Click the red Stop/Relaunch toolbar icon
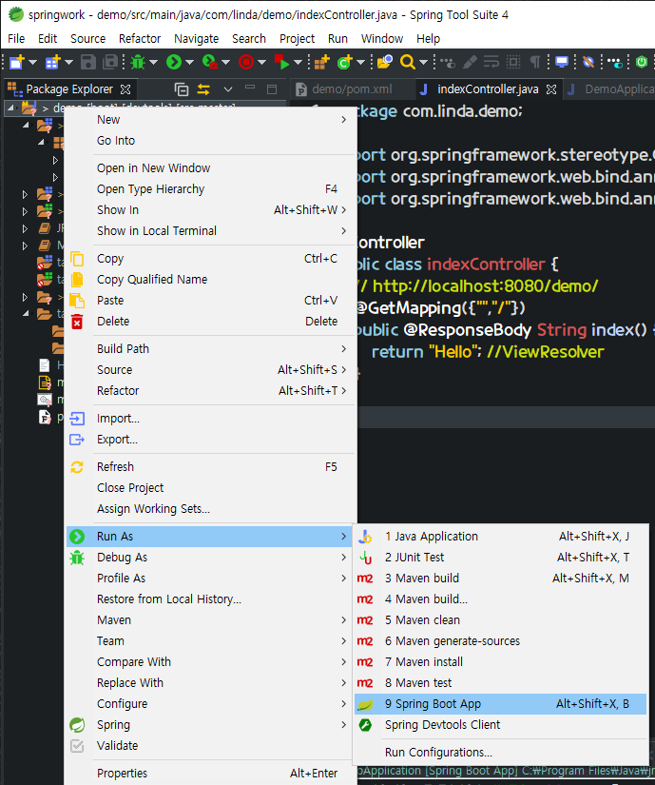Screen dimensions: 655x785 point(246,62)
